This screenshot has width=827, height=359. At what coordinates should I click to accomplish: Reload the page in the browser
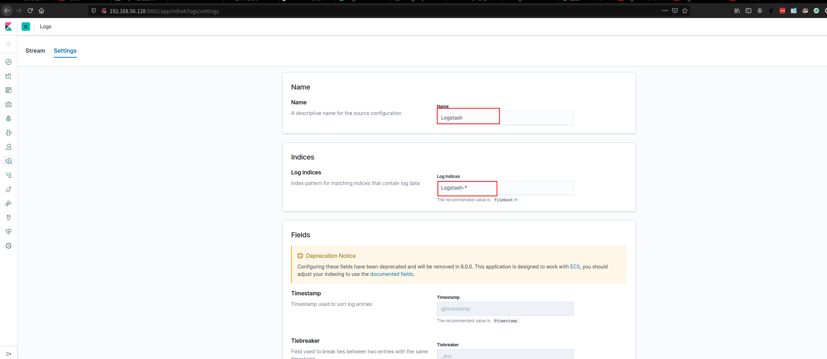[x=30, y=11]
